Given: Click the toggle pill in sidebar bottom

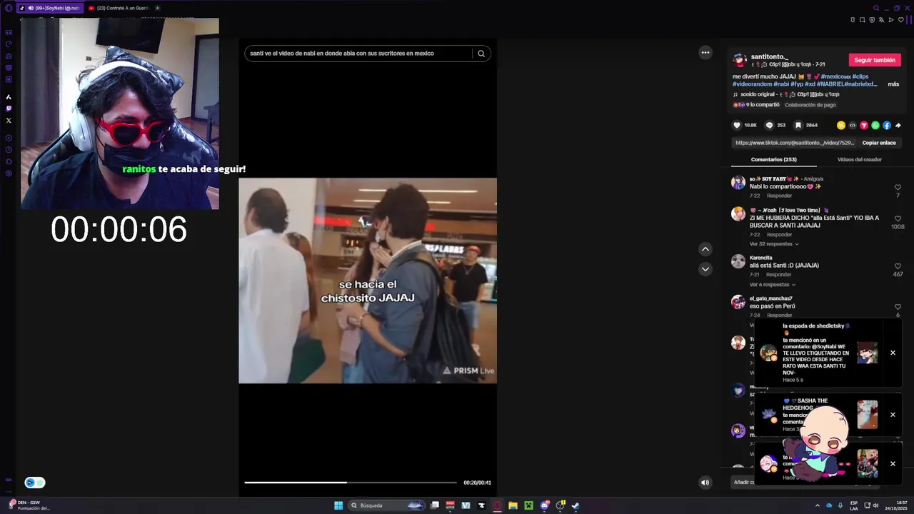Looking at the screenshot, I should point(35,483).
